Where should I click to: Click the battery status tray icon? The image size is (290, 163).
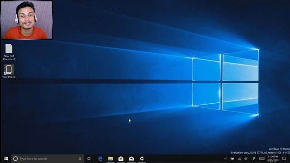[x=232, y=158]
